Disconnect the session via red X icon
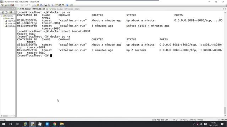This screenshot has width=227, height=127. [x=13, y=5]
